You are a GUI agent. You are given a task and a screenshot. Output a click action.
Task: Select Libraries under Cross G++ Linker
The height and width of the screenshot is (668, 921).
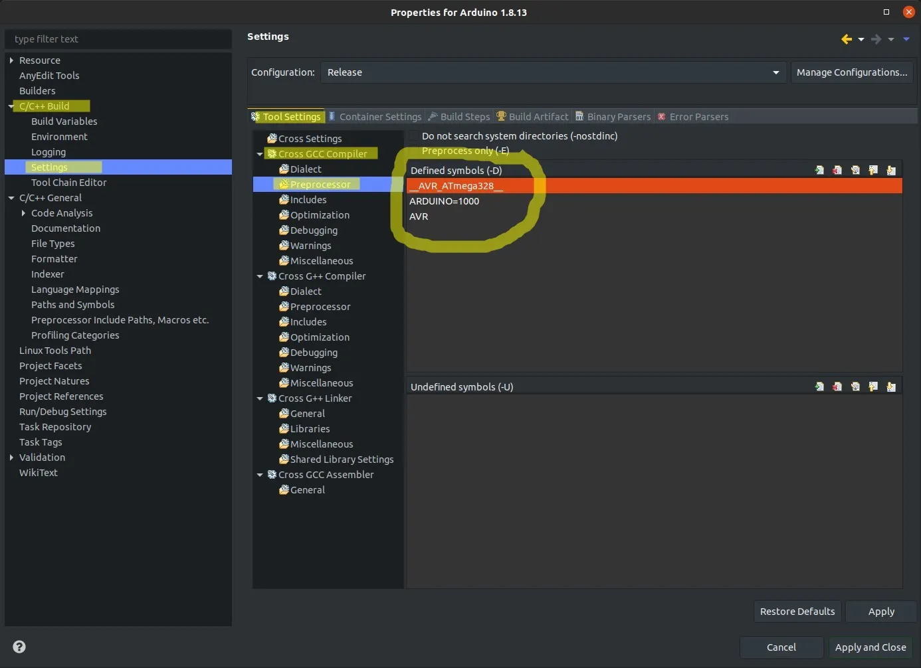coord(304,429)
